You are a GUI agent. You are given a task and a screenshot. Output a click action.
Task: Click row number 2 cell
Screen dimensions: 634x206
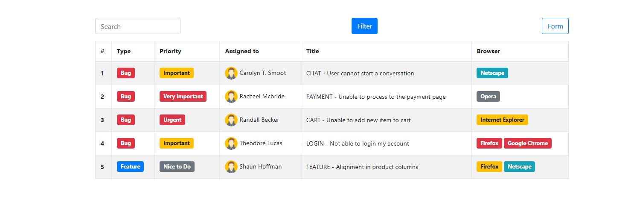pos(103,97)
